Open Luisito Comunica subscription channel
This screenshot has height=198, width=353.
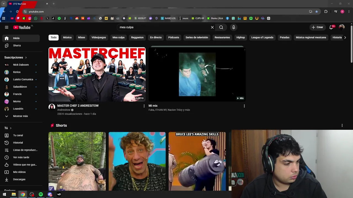(21, 79)
